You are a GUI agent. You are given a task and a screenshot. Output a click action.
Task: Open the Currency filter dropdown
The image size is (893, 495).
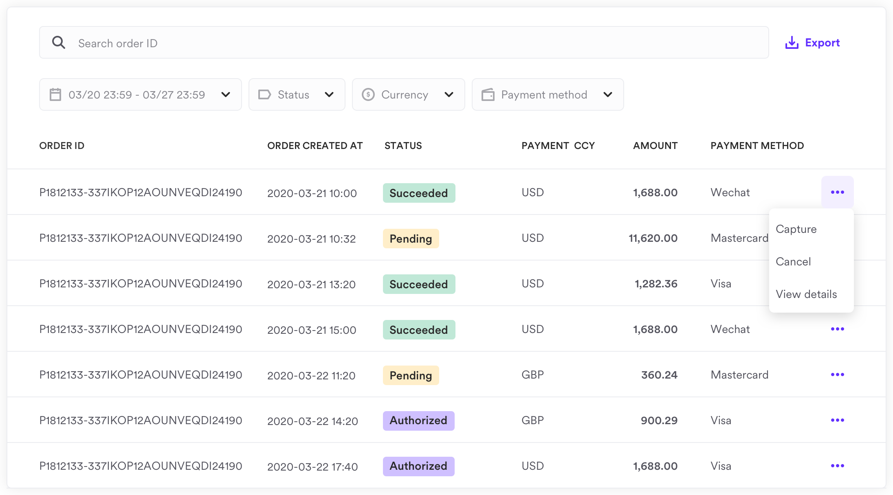point(449,94)
